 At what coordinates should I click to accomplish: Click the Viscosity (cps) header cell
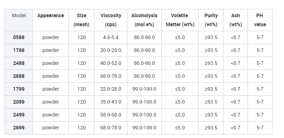pyautogui.click(x=111, y=20)
